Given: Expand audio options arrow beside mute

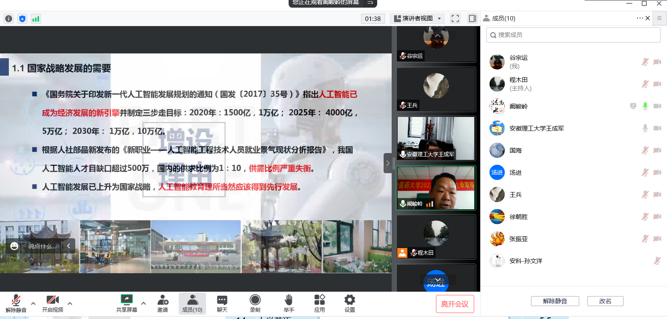Looking at the screenshot, I should [33, 303].
